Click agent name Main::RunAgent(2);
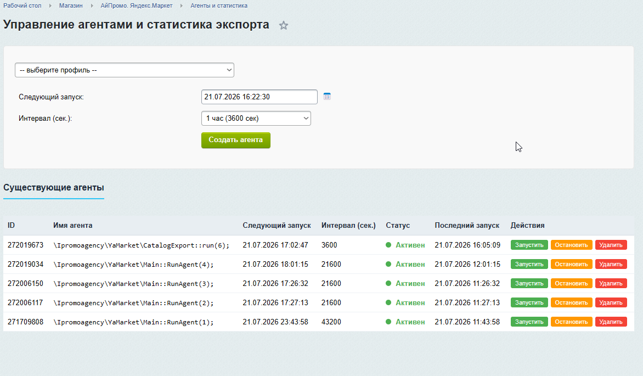This screenshot has width=643, height=376. 134,304
